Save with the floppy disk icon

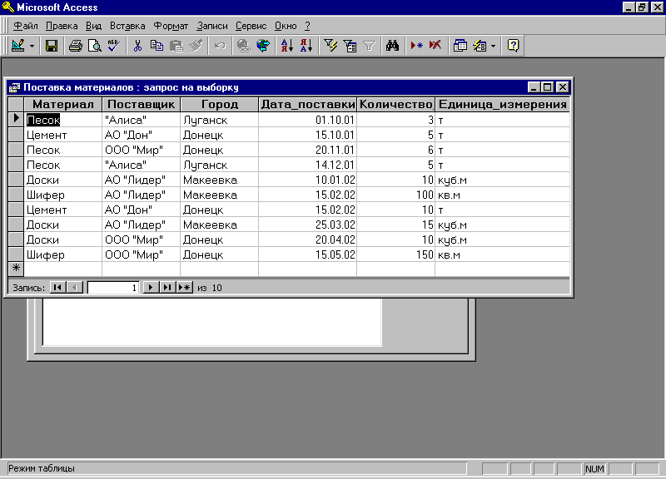click(52, 46)
